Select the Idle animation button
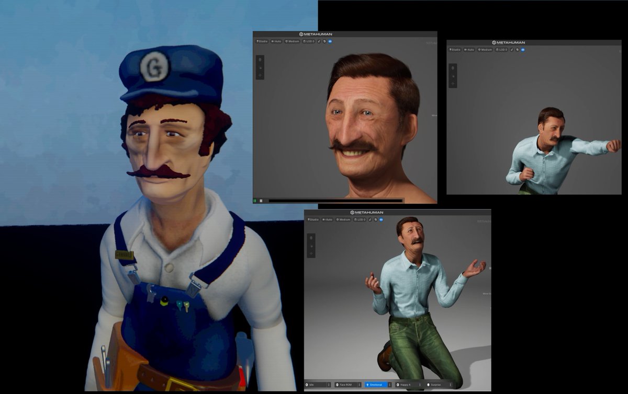Viewport: 628px width, 394px height. (315, 385)
